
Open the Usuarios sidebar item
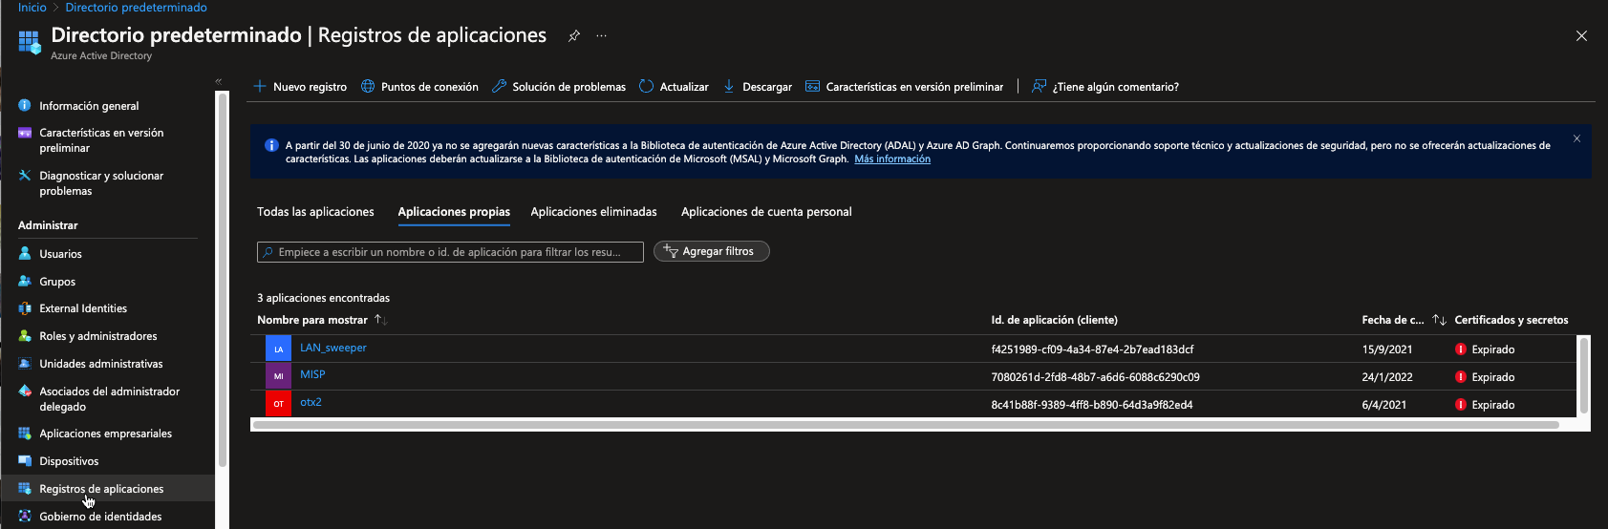pyautogui.click(x=60, y=254)
